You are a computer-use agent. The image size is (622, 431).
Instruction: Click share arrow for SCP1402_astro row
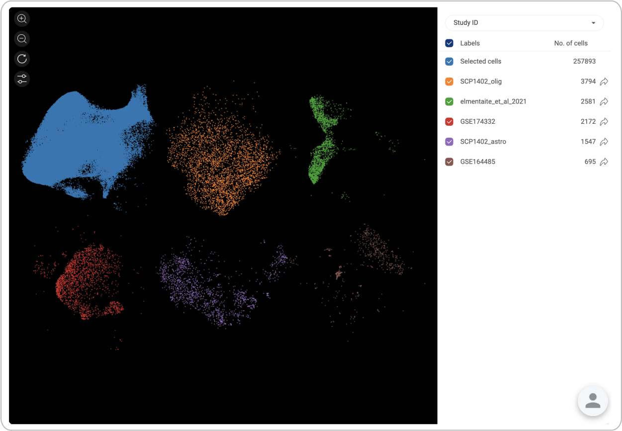pos(604,142)
